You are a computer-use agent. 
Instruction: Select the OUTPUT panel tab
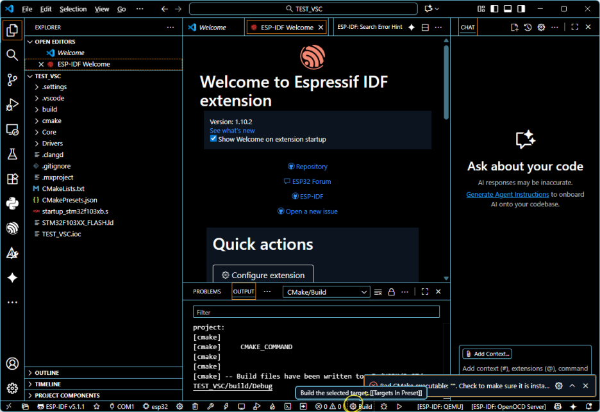244,292
